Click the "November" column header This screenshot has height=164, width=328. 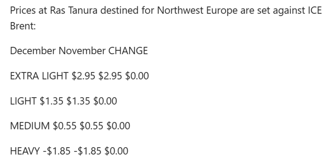pyautogui.click(x=82, y=51)
